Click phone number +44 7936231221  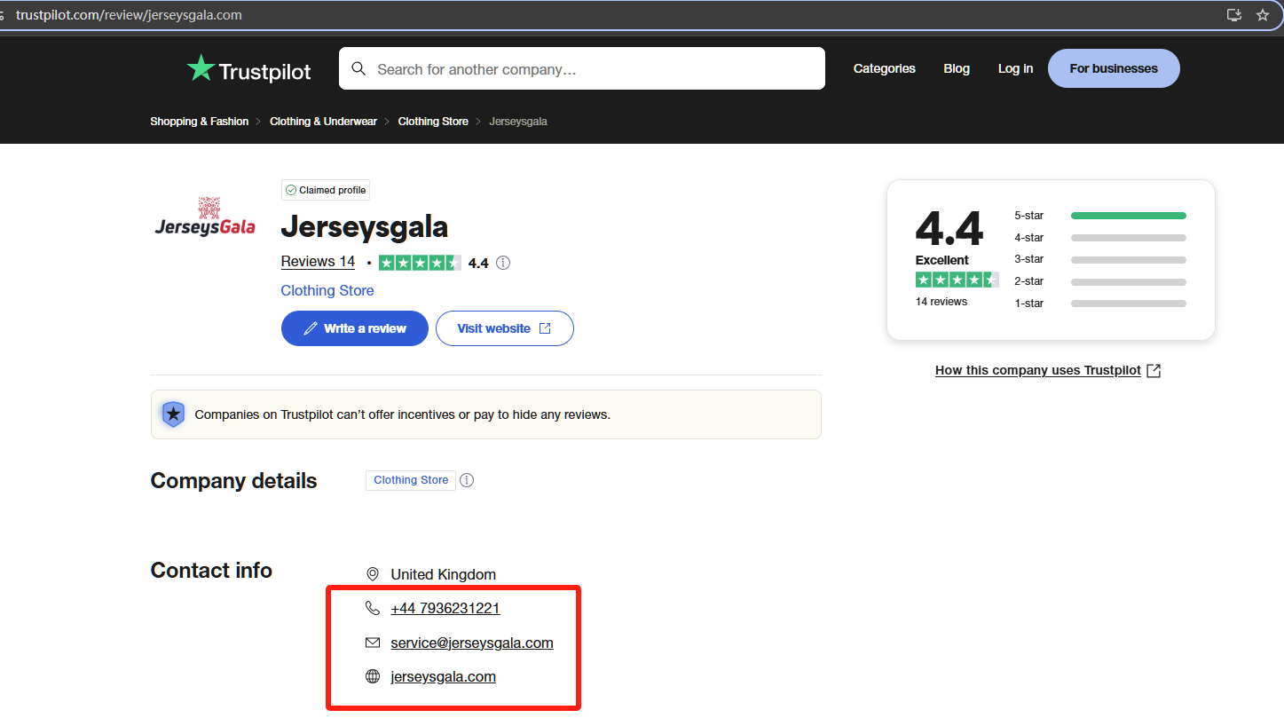(445, 609)
